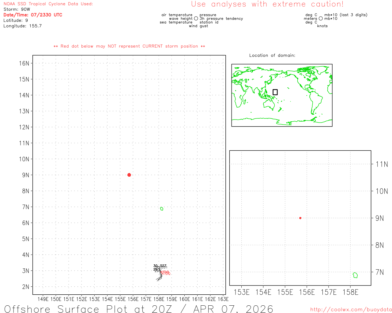This screenshot has width=392, height=313.
Task: Select the green island outline on inset map
Action: click(355, 275)
